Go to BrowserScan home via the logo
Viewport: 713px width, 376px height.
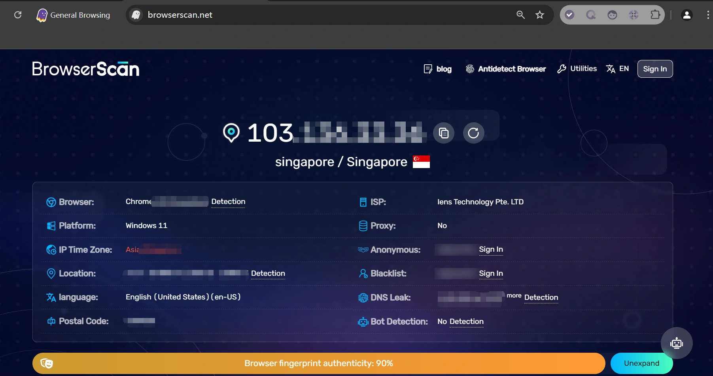click(85, 69)
